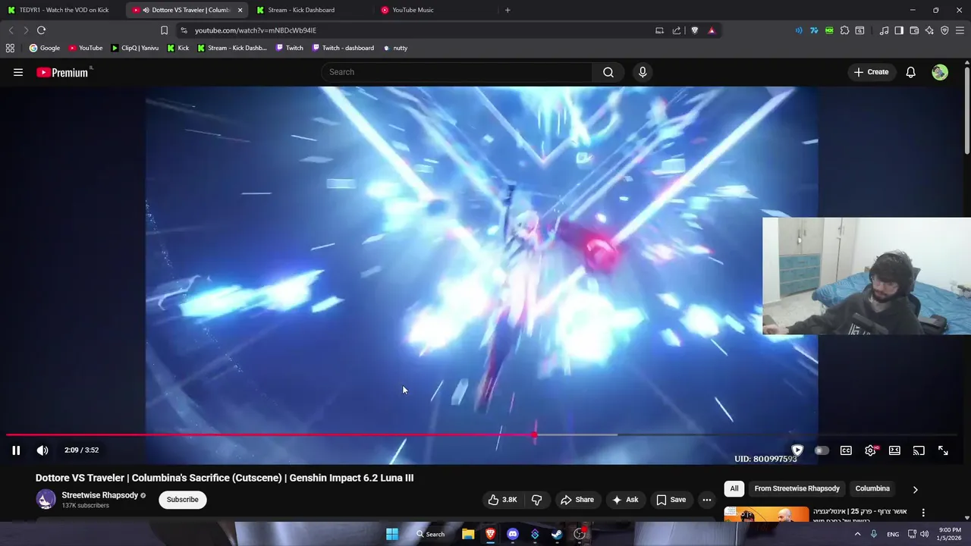The width and height of the screenshot is (971, 546).
Task: Open the Share dialog
Action: (577, 500)
